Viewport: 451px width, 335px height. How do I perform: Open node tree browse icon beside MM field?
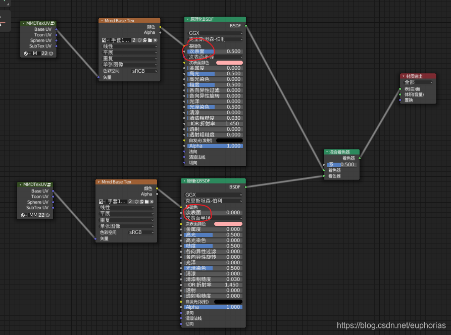click(x=24, y=215)
